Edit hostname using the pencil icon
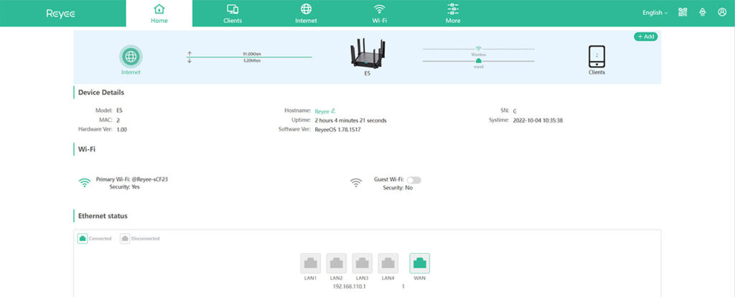 pos(333,111)
